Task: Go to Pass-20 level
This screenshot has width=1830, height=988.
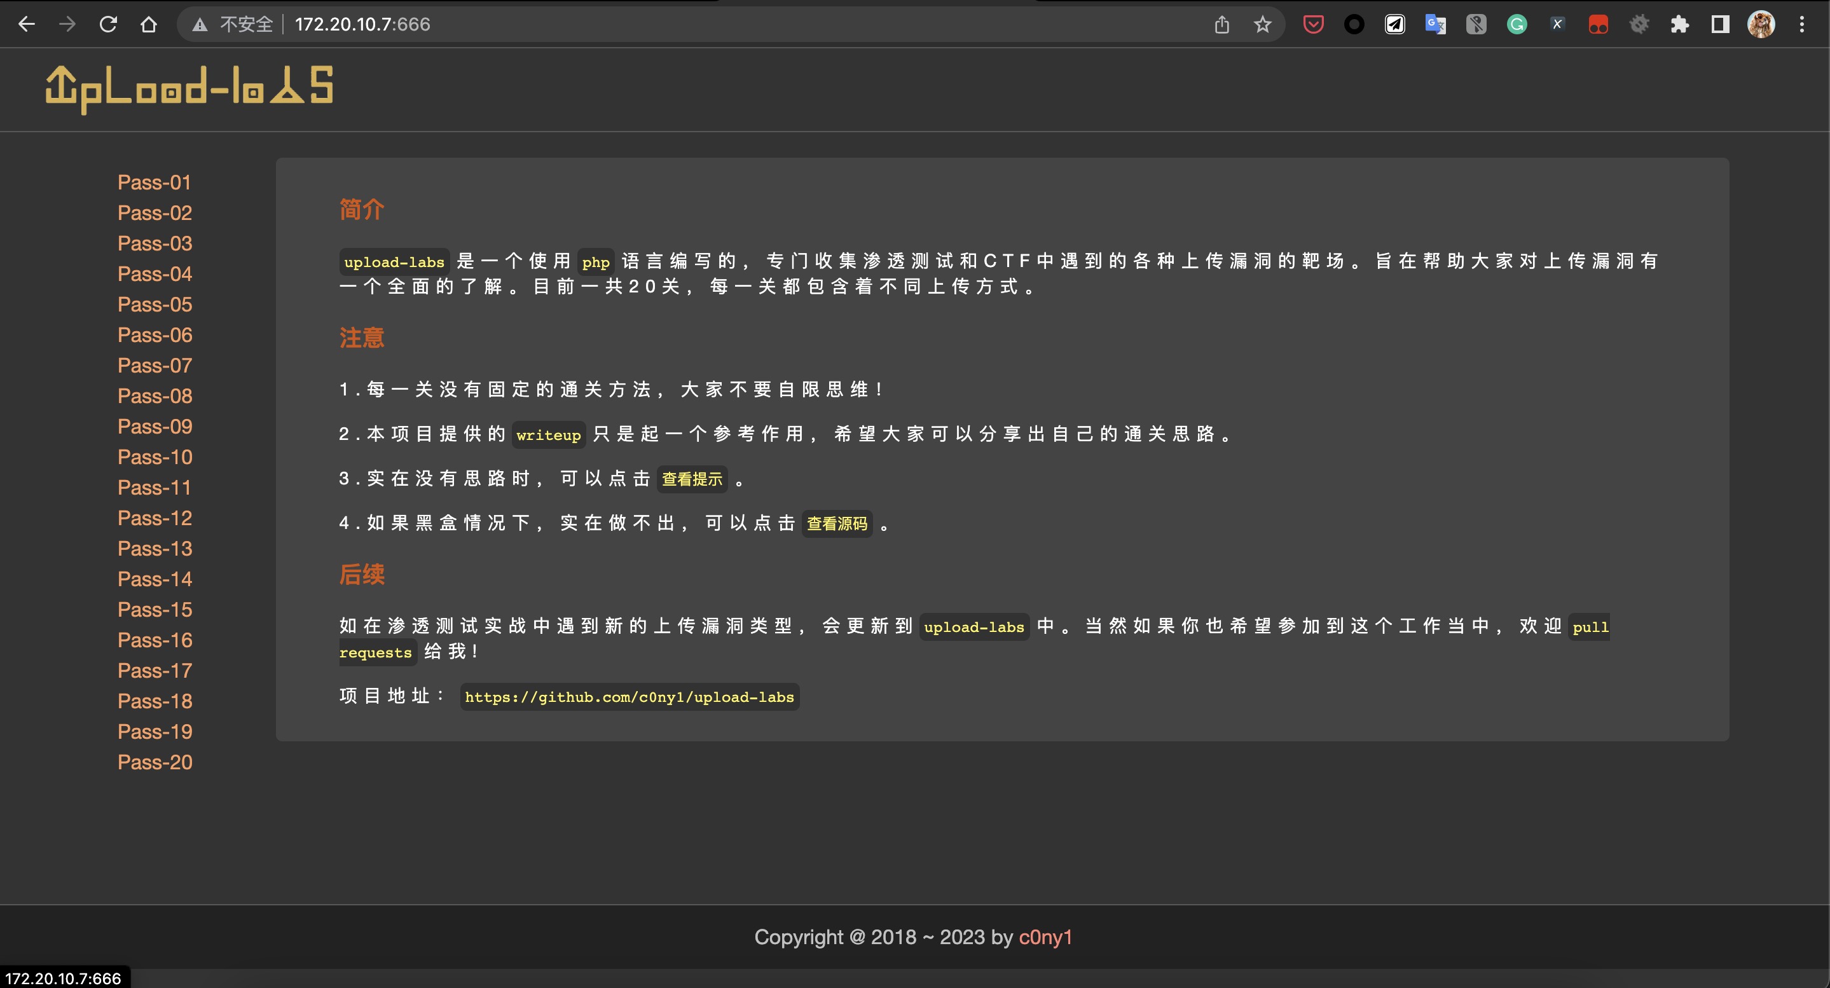Action: [x=154, y=762]
